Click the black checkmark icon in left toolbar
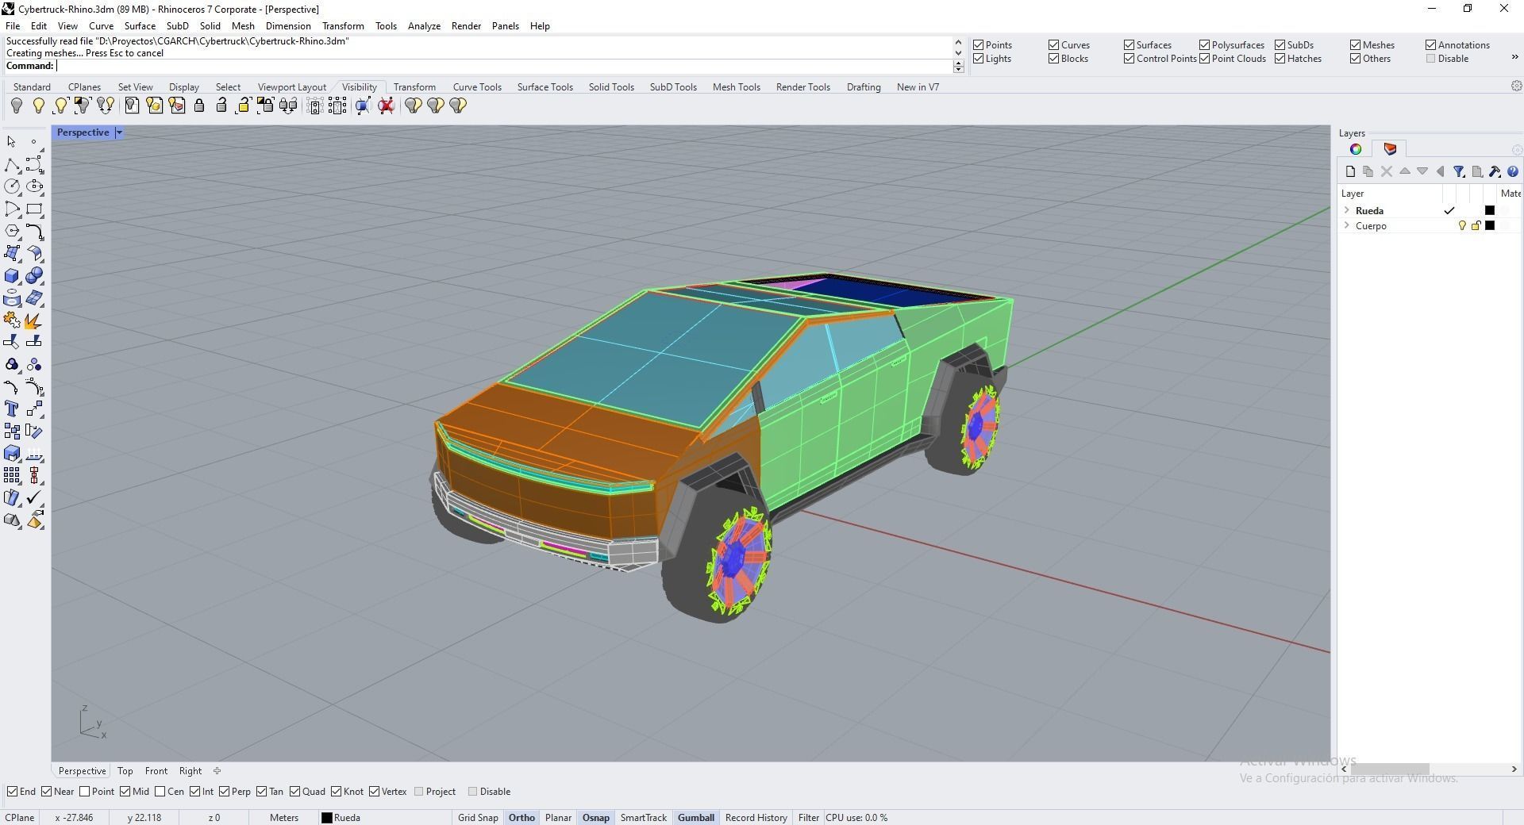The image size is (1524, 825). [x=34, y=497]
